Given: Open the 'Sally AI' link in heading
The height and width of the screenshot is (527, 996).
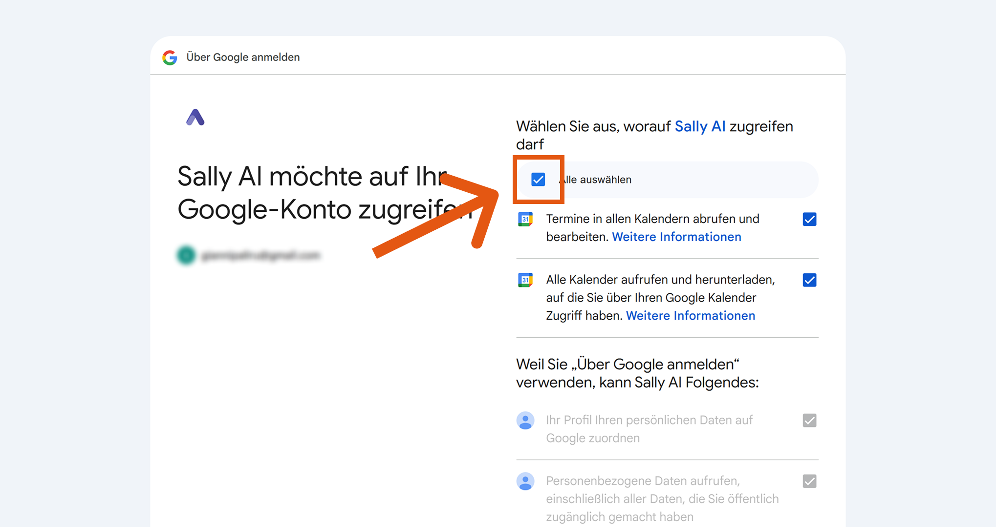Looking at the screenshot, I should (700, 126).
